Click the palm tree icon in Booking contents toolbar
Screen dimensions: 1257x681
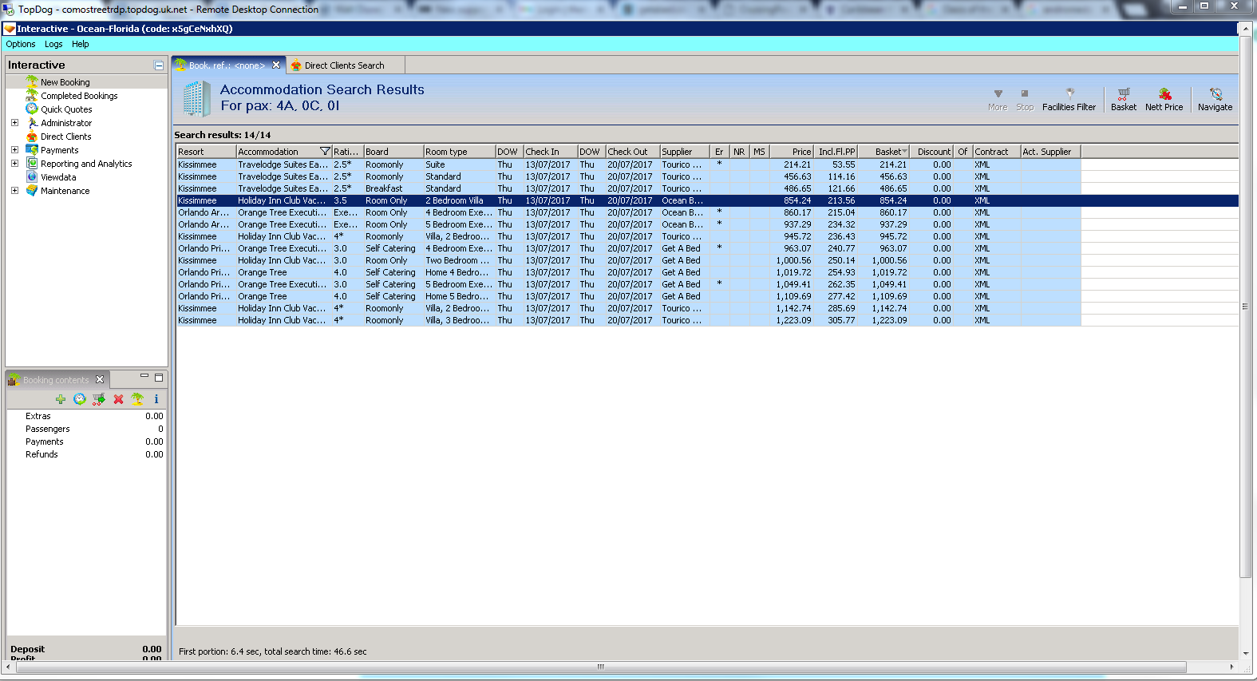click(137, 399)
